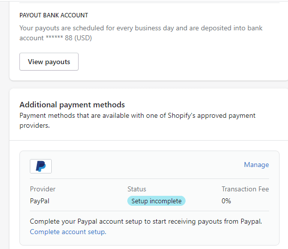Click the PayPal logo icon
The height and width of the screenshot is (249, 288).
(41, 166)
